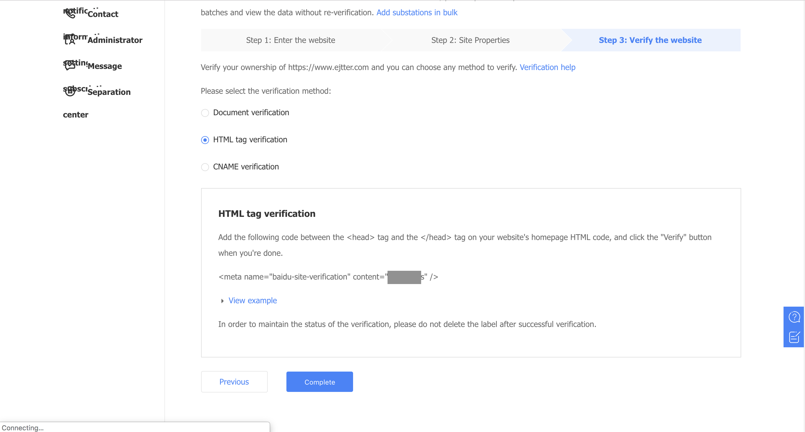Click the chat bubble icon beside Message

pyautogui.click(x=70, y=65)
